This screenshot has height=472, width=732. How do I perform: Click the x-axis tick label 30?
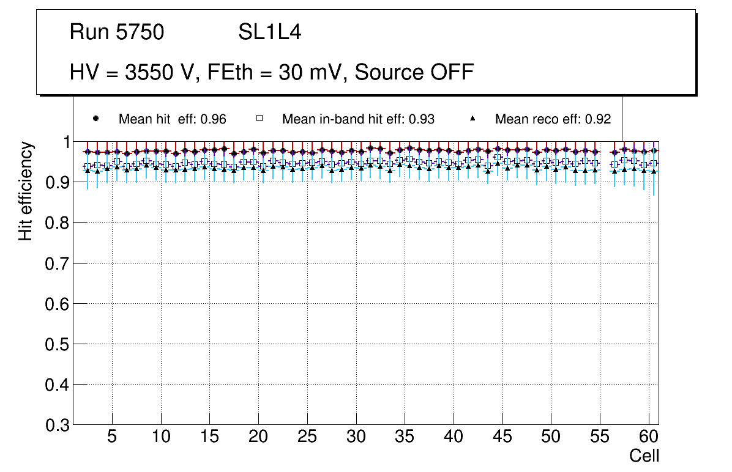(356, 437)
